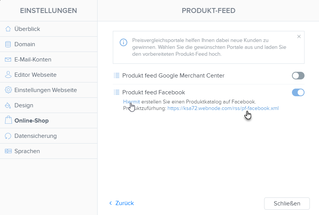Click the house icon beside Überblick
The image size is (319, 215).
(x=8, y=29)
